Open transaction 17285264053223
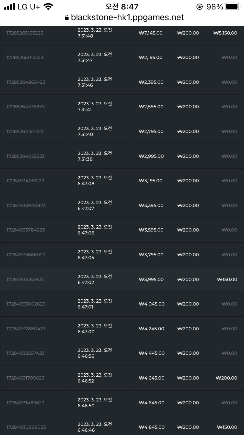Screen dimensions: 244x435 [122, 156]
